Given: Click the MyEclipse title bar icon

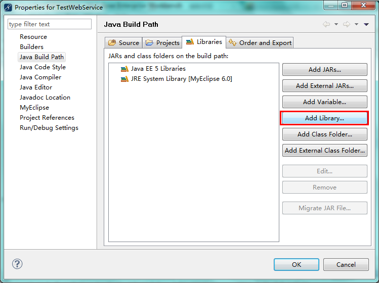Looking at the screenshot, I should point(8,7).
